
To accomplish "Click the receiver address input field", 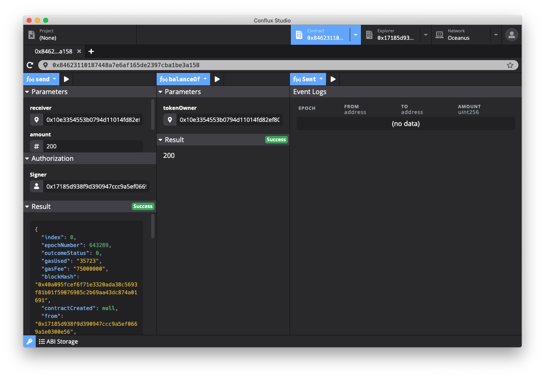I will point(93,120).
